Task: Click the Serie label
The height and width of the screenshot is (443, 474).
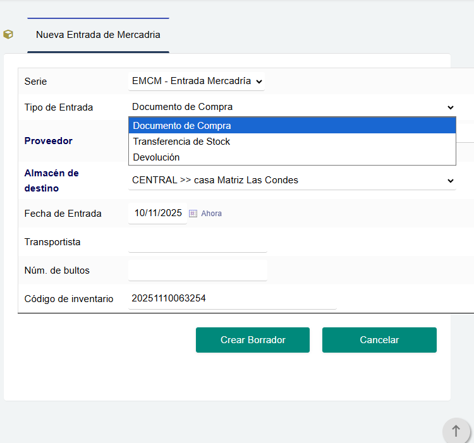Action: (35, 82)
